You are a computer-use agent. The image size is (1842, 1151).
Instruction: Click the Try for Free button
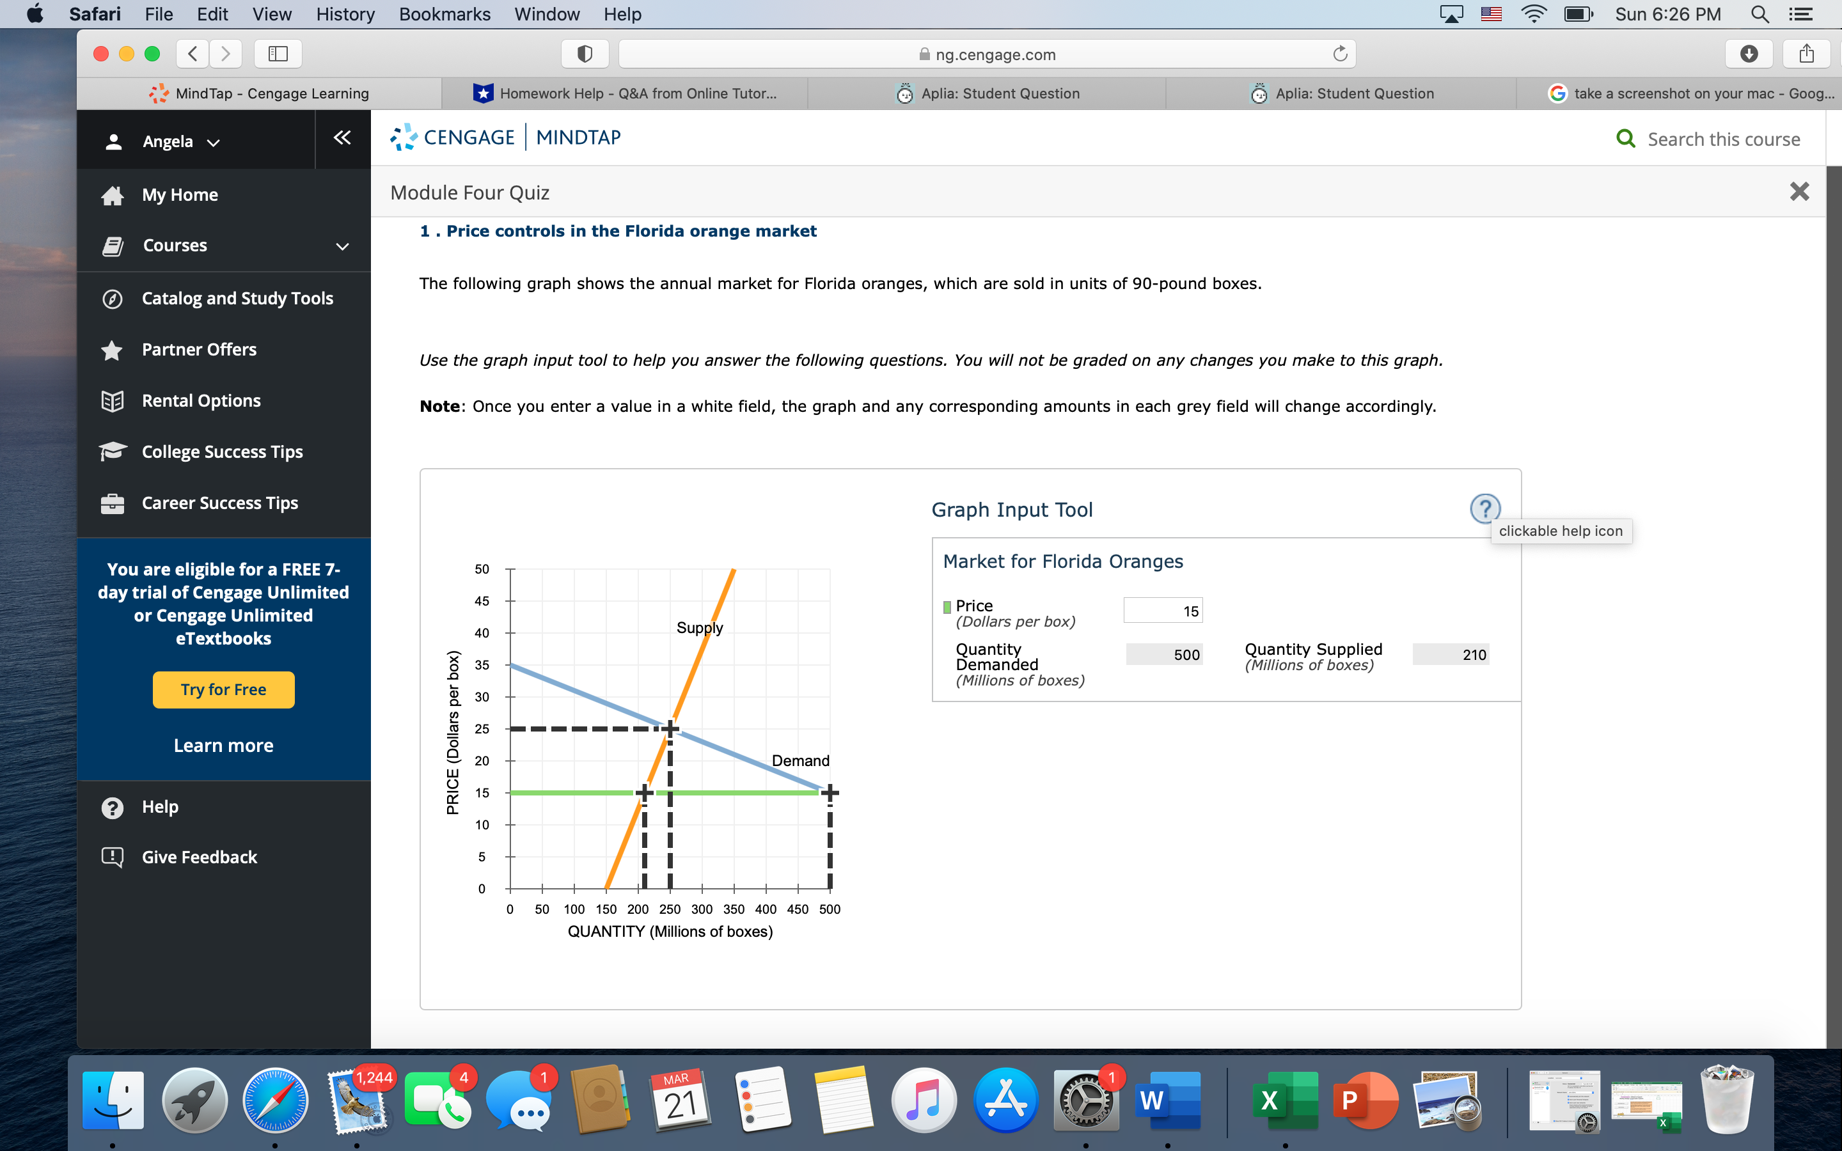click(223, 689)
